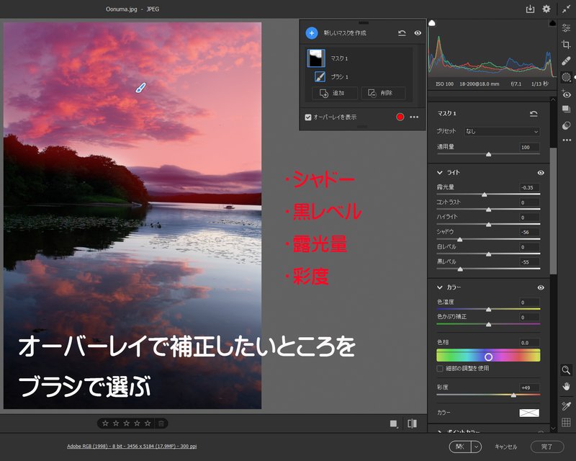Collapse the ライト section chevron
This screenshot has height=461, width=576.
pyautogui.click(x=439, y=172)
